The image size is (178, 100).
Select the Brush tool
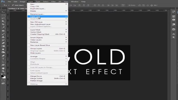click(x=3, y=34)
